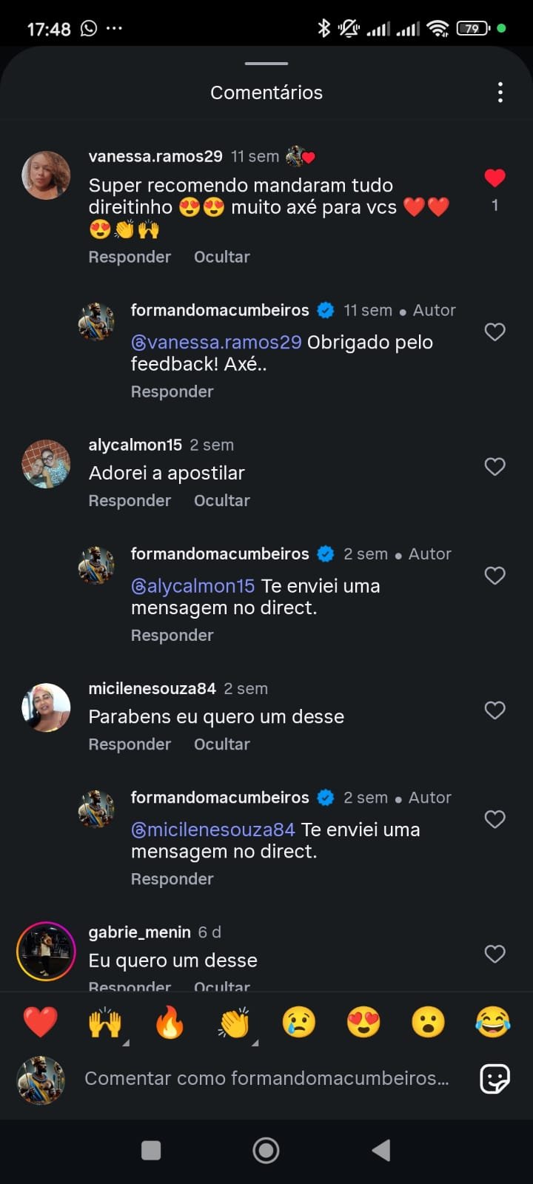The width and height of the screenshot is (533, 1184).
Task: Focus the Comentar como formandomacumbeiros field
Action: click(x=266, y=1078)
